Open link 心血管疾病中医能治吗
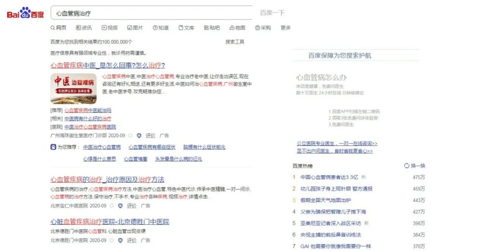Image resolution: width=486 pixels, height=251 pixels. pyautogui.click(x=88, y=110)
